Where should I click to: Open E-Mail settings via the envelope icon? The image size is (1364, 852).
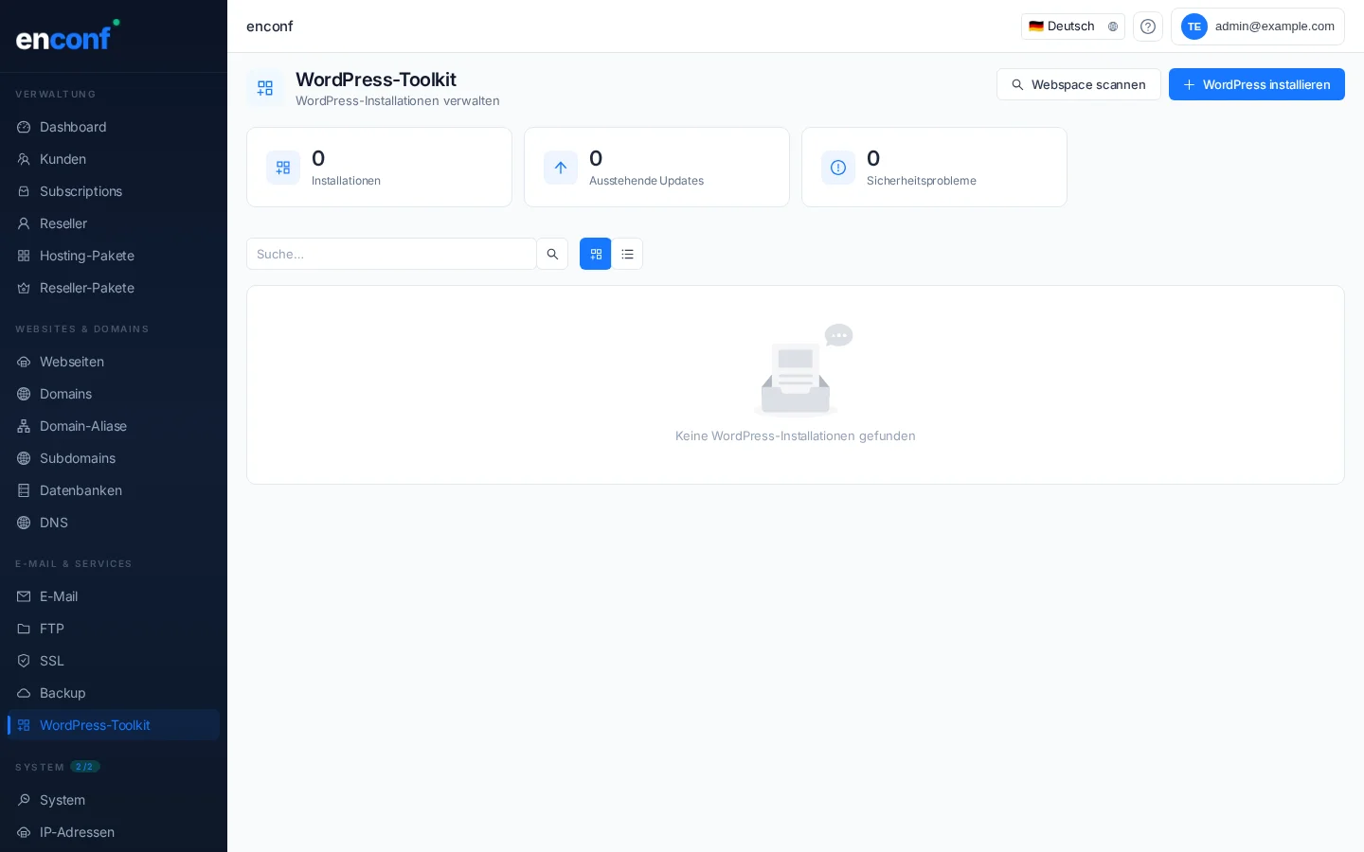point(25,596)
